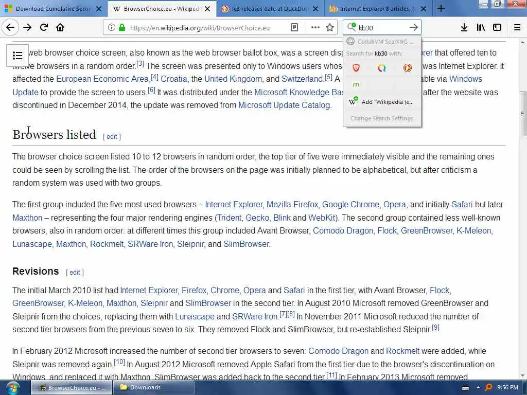Switch to BrowserChoice.eu taskbar window
Screen dimensions: 527x395
(71, 388)
